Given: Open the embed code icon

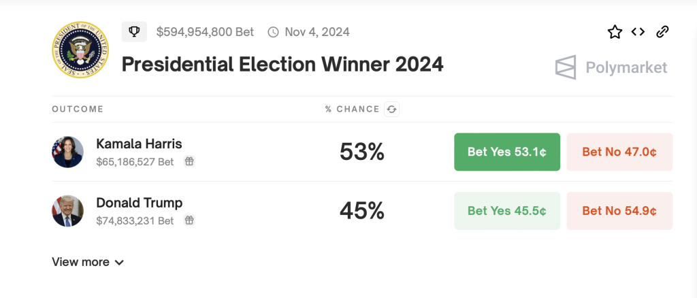Looking at the screenshot, I should [x=638, y=32].
